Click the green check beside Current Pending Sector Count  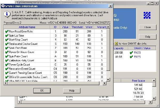(7, 73)
